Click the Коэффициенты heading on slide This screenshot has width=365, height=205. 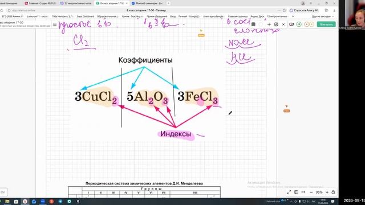[x=145, y=60]
